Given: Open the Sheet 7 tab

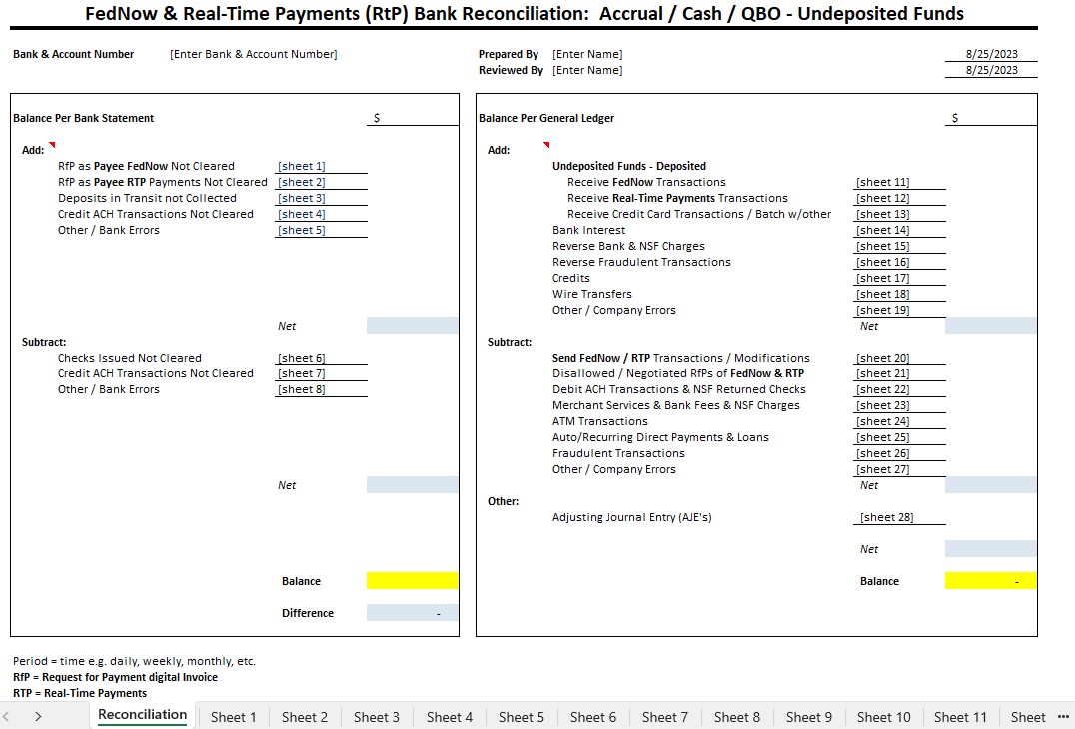Looking at the screenshot, I should coord(665,717).
